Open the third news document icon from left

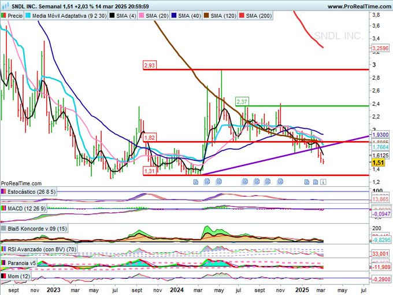219,182
